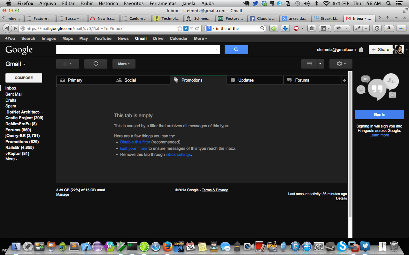Viewport: 409px width, 255px height.
Task: Open the inbox settings link
Action: pos(178,155)
